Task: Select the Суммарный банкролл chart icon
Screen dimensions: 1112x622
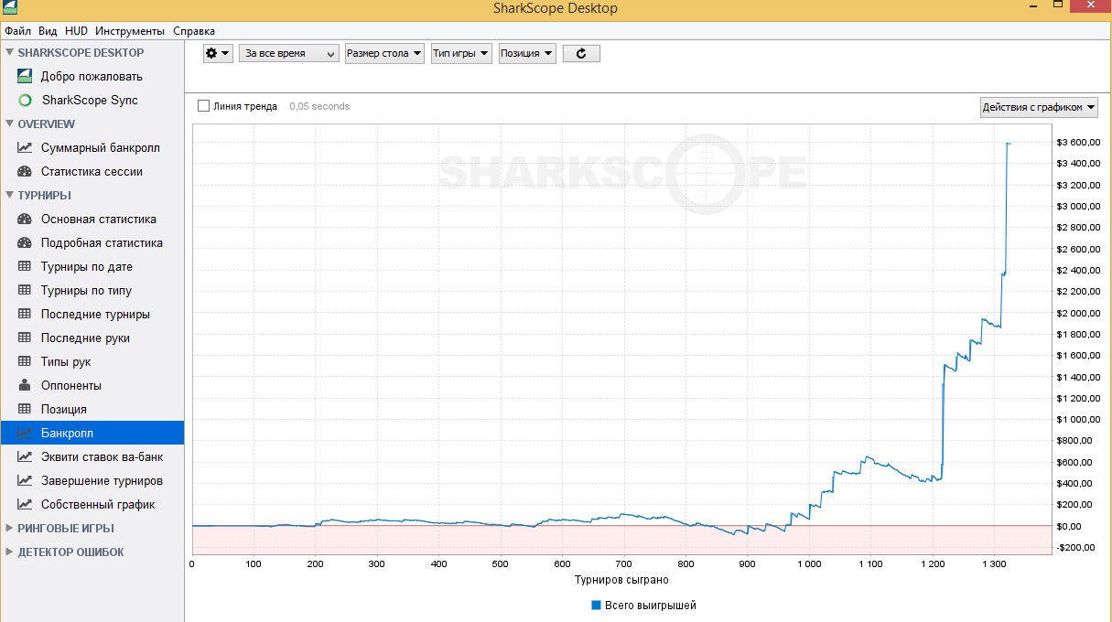Action: [x=25, y=147]
